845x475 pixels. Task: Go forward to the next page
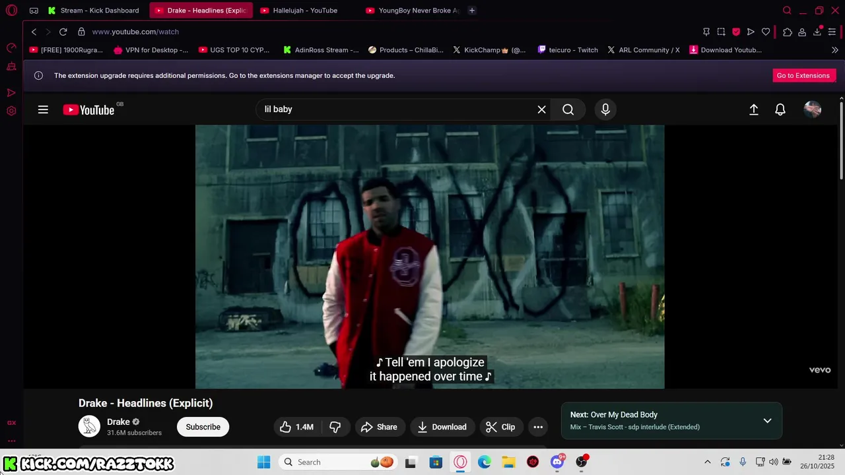pyautogui.click(x=48, y=32)
